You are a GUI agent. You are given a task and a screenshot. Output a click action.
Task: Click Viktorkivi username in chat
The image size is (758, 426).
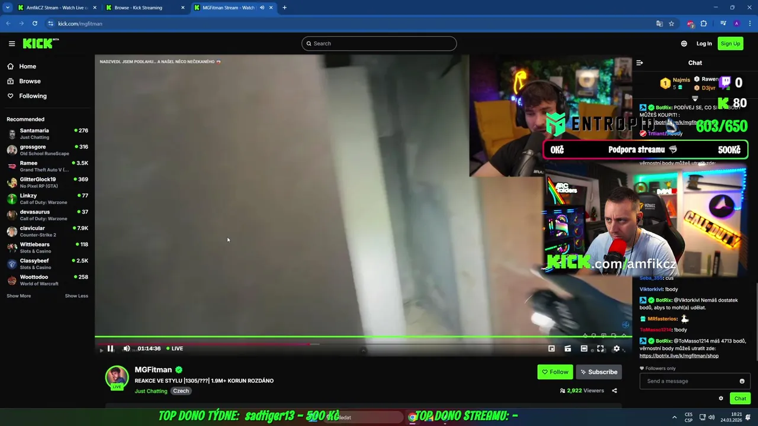(x=651, y=289)
